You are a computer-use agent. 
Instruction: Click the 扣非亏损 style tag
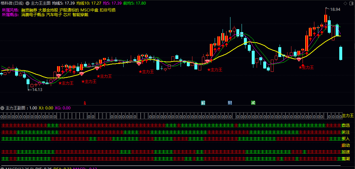108,10
